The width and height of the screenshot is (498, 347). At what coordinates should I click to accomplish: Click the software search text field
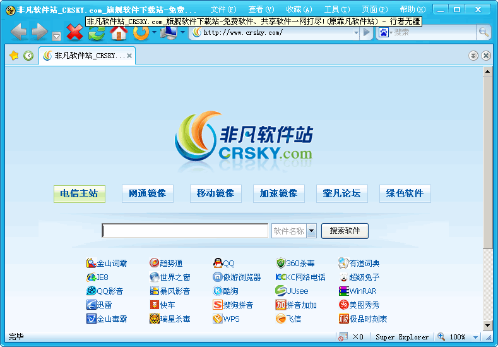(x=185, y=231)
